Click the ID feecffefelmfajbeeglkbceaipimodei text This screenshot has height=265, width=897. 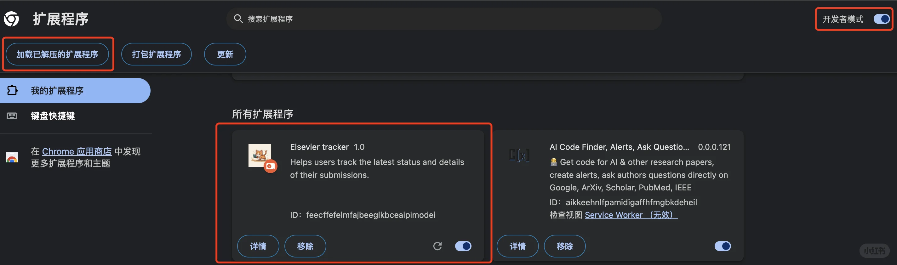[x=363, y=215]
